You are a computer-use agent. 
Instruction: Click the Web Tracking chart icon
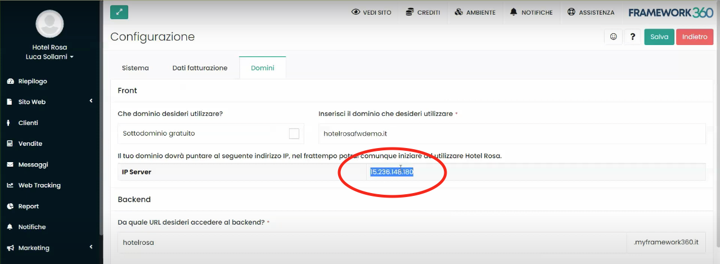tap(10, 185)
